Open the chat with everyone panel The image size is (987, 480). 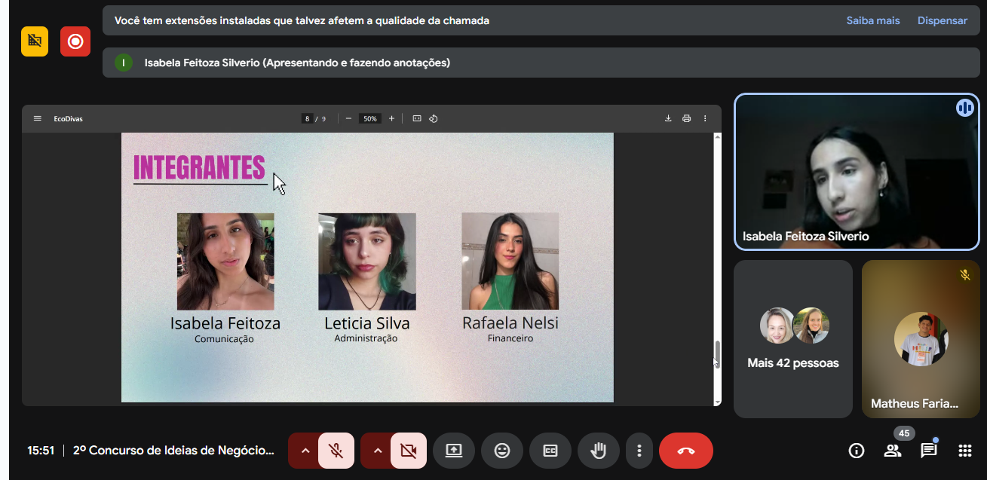[x=928, y=451]
